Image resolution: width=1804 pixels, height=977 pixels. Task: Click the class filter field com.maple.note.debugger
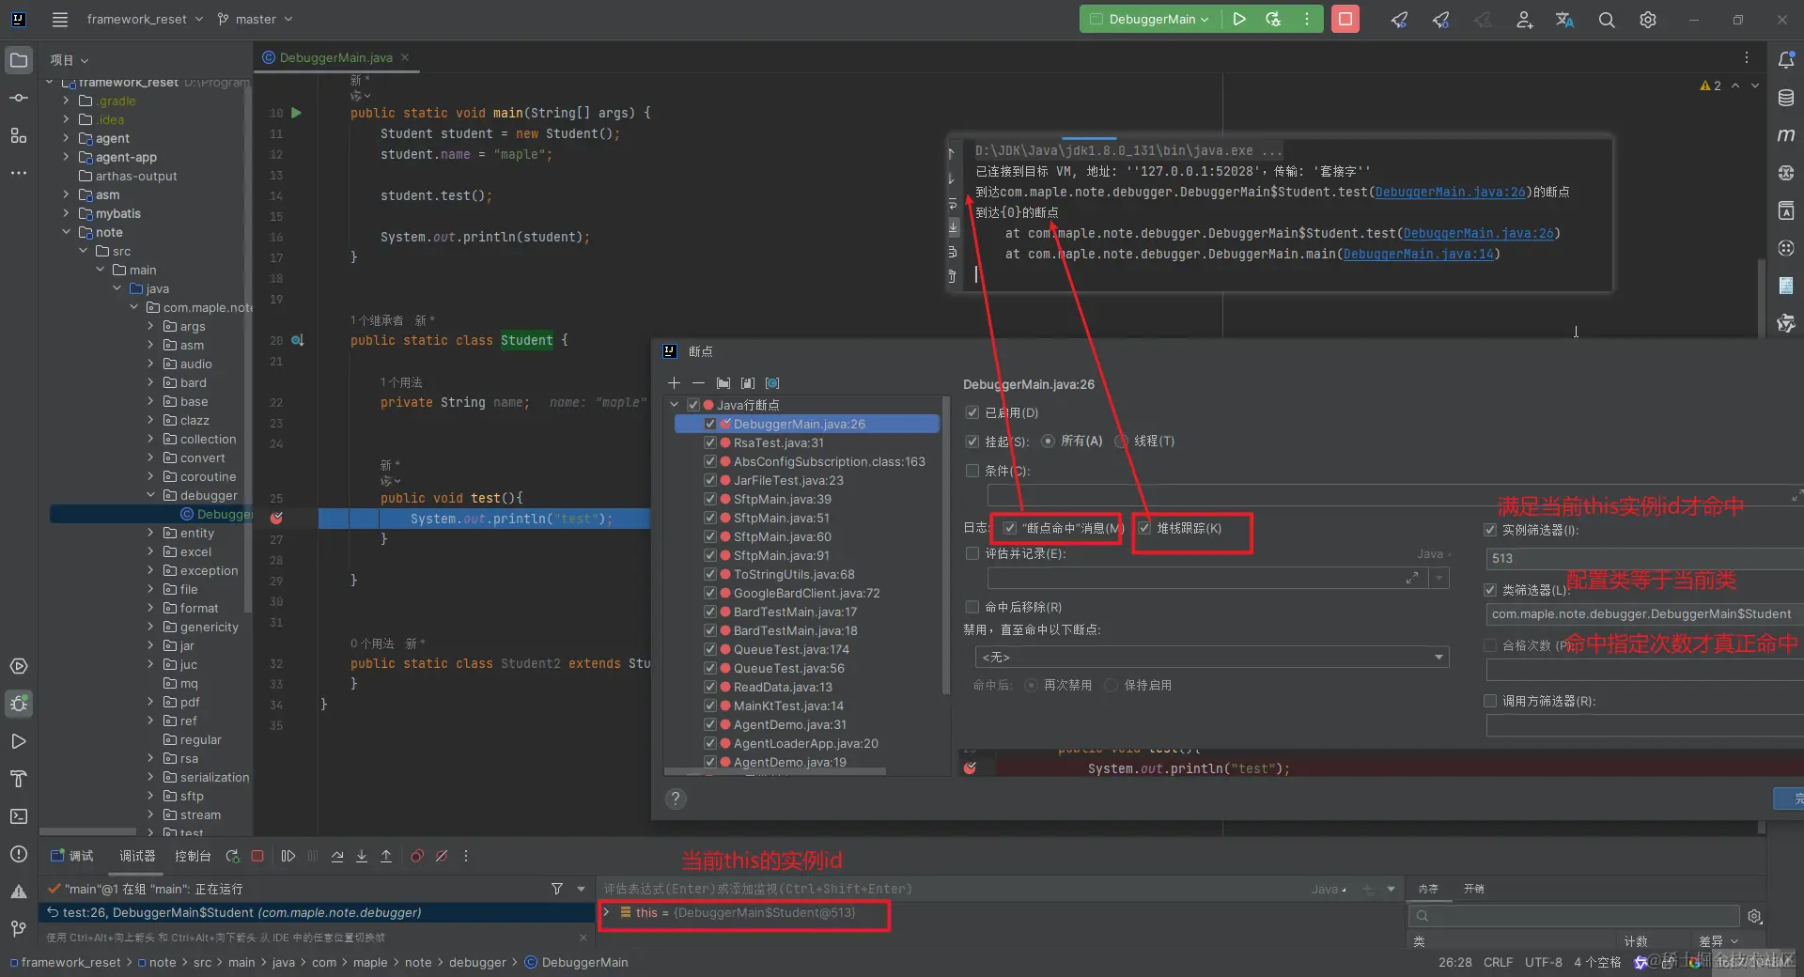click(x=1644, y=614)
